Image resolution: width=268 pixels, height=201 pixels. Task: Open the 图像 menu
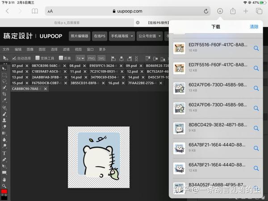(x=30, y=50)
